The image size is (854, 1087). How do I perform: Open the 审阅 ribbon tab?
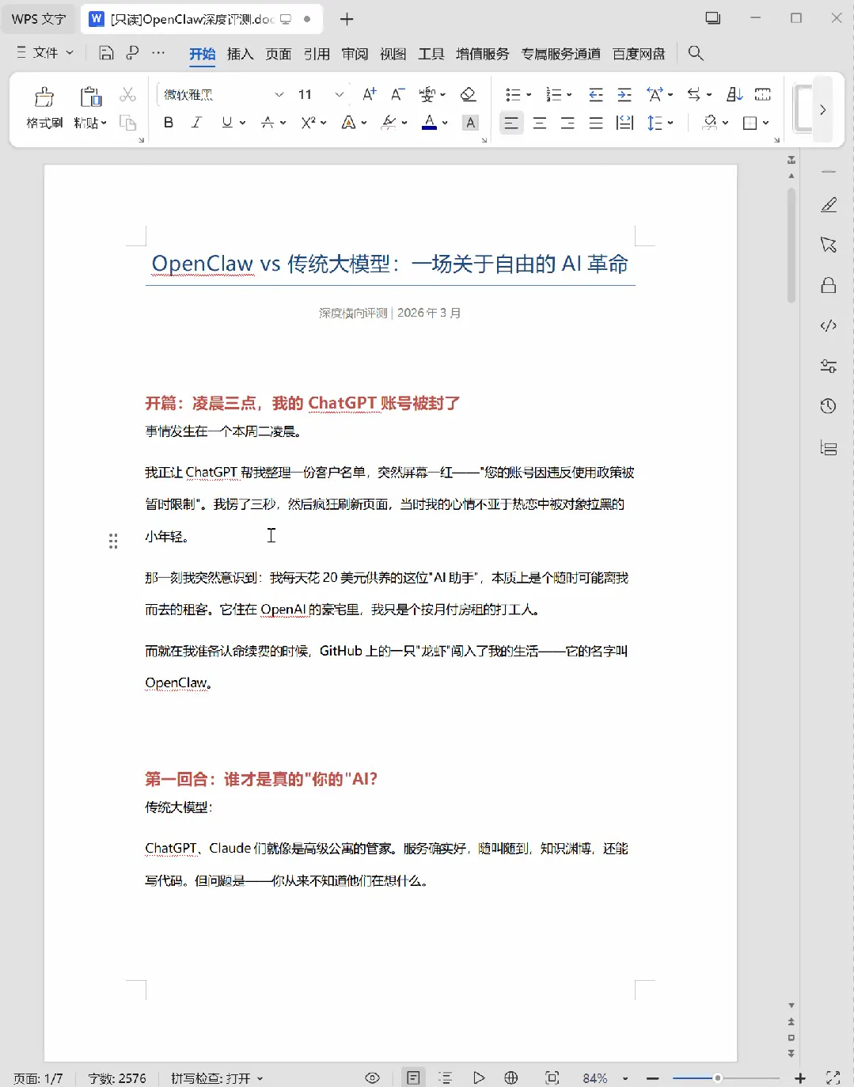coord(354,54)
